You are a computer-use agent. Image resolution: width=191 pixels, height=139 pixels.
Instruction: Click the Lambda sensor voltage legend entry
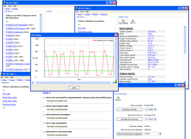coord(103,40)
